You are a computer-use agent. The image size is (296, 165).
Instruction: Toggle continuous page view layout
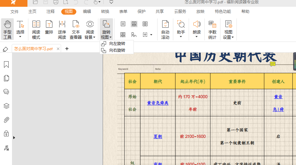[134, 24]
